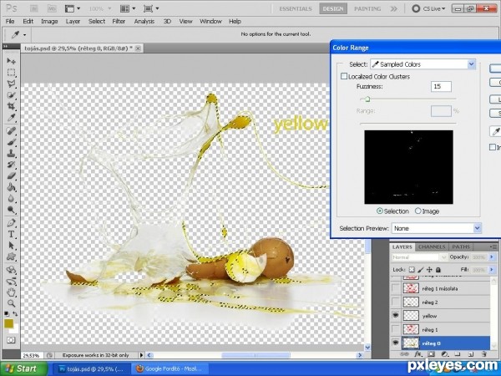
Task: Show the réteg 1 layer
Action: pos(396,329)
